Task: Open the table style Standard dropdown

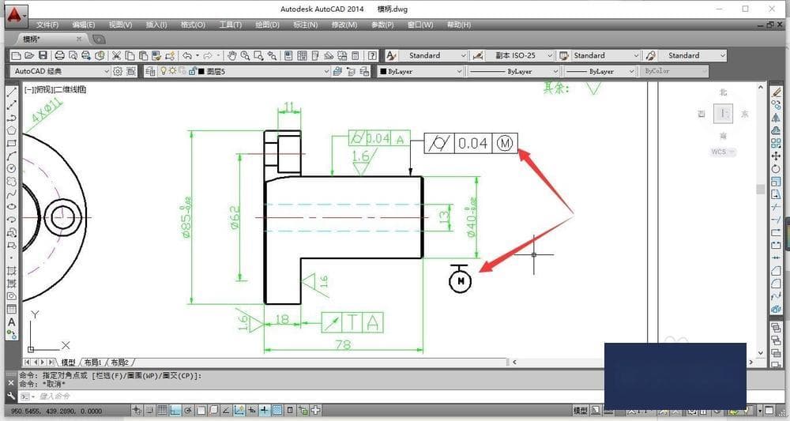Action: pos(606,55)
